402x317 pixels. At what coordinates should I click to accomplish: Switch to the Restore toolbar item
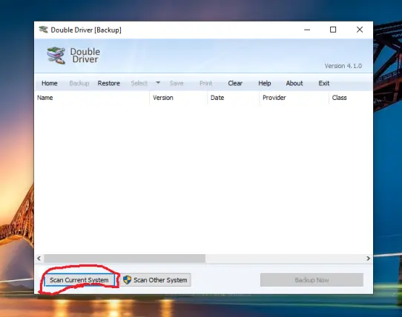(109, 83)
